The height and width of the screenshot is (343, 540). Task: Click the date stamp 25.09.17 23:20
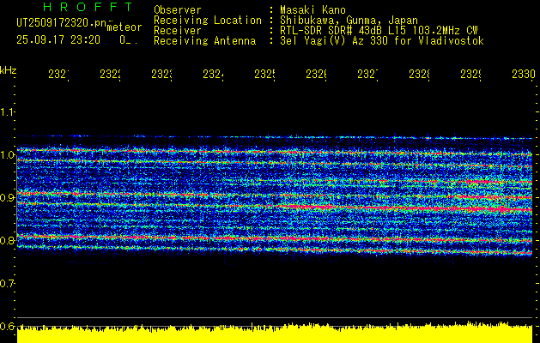(x=58, y=40)
